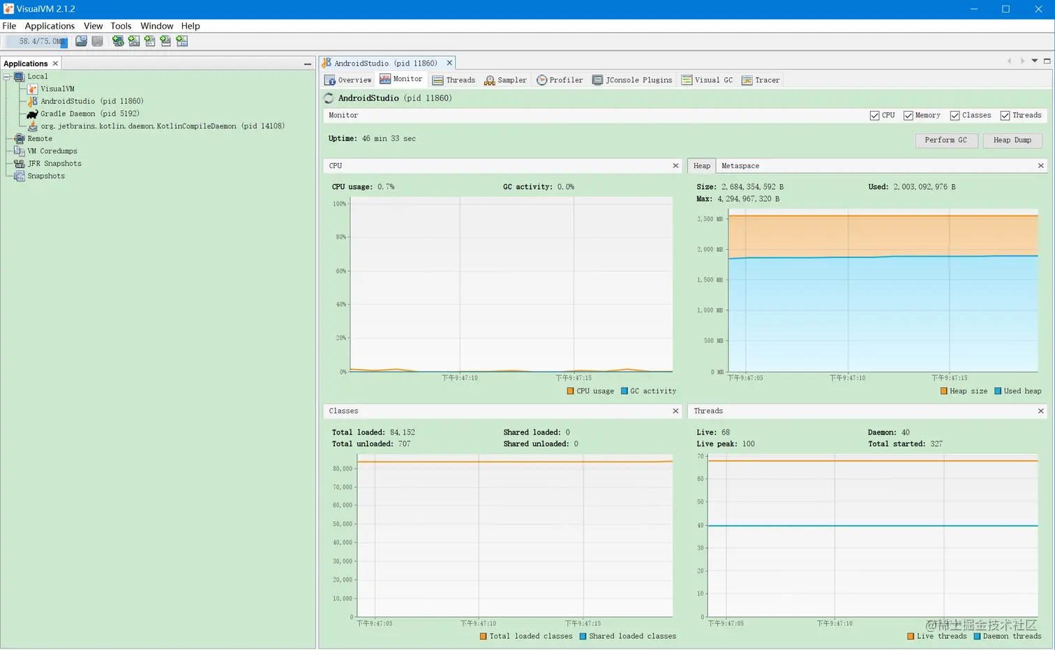Click the CPU usage legend swatch
1055x650 pixels.
pos(571,391)
